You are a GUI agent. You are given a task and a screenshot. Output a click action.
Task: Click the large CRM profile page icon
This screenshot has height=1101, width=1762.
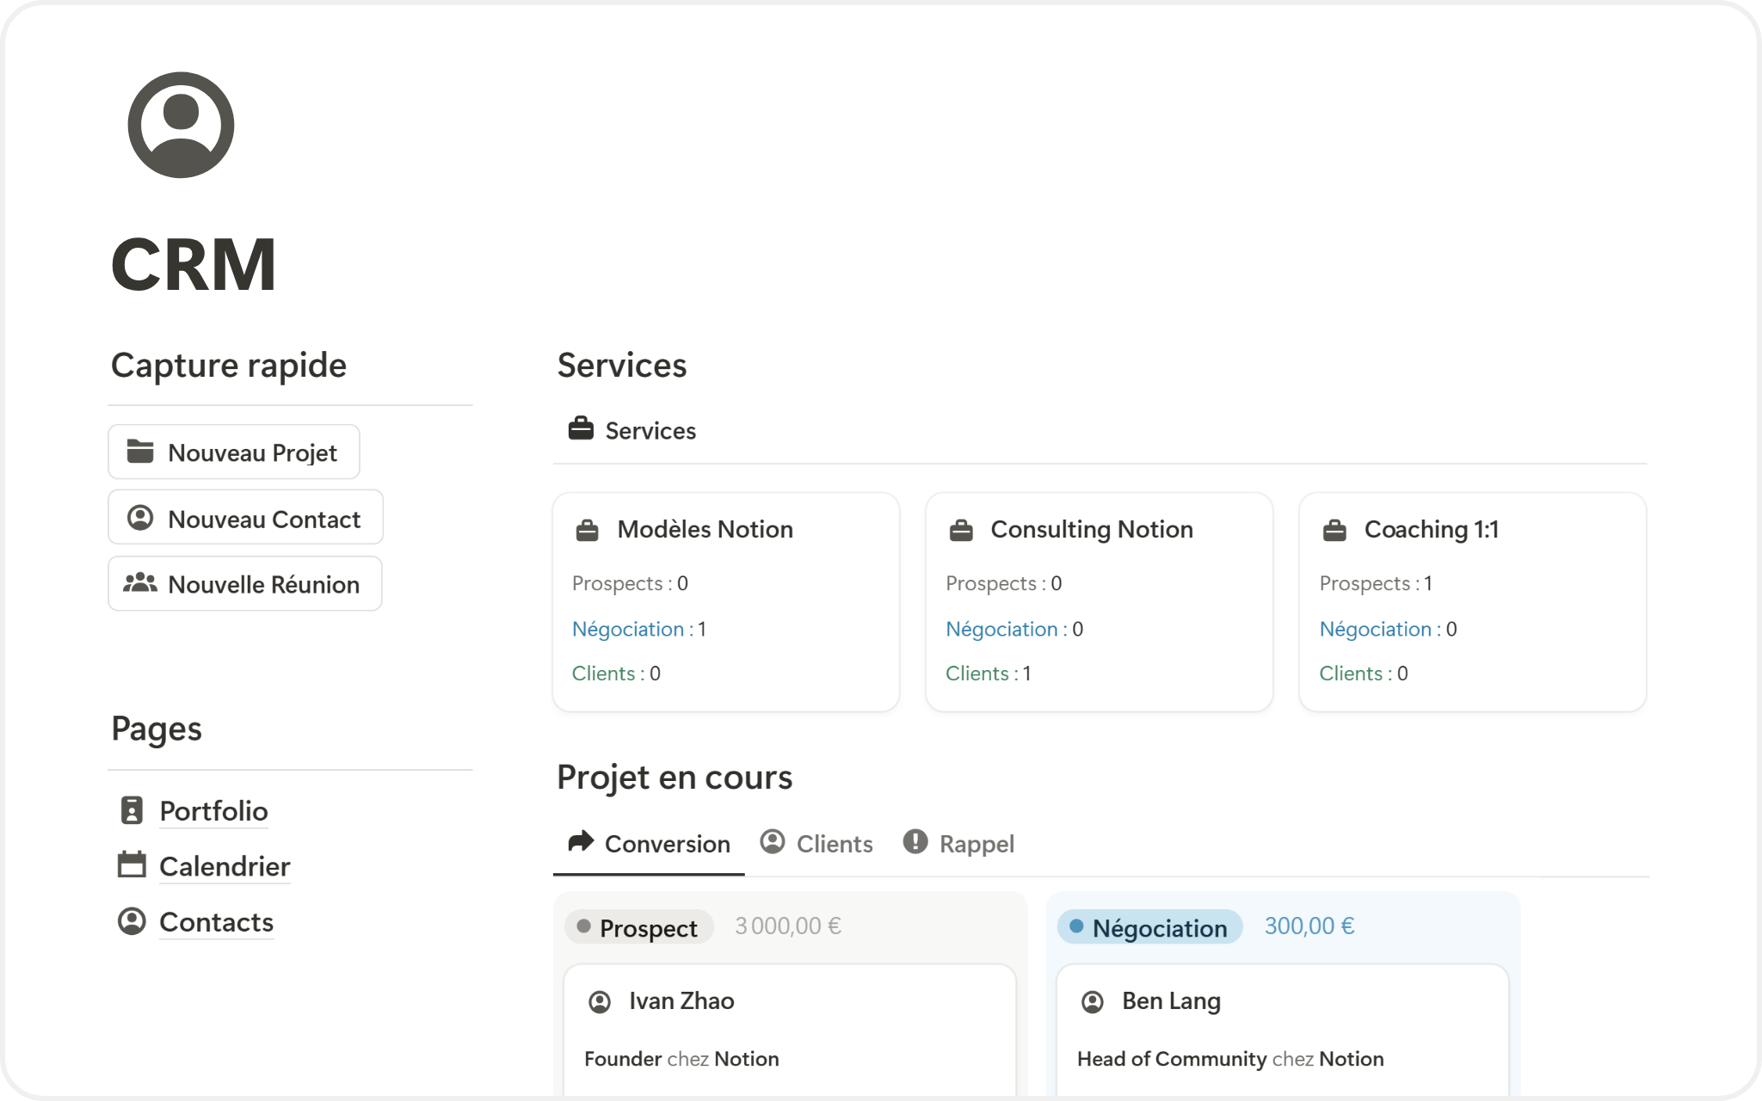[181, 126]
